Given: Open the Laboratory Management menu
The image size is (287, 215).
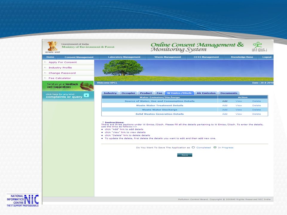Looking at the screenshot, I should coord(124,57).
